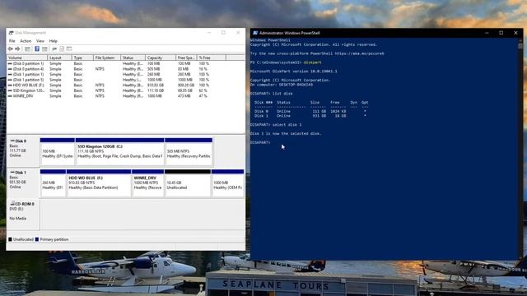Open the View menu

(40, 41)
